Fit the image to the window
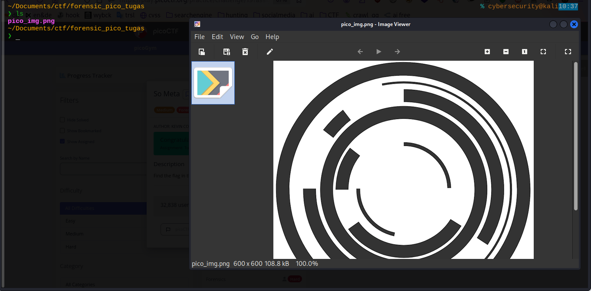Screen dimensions: 591x291 pos(543,52)
